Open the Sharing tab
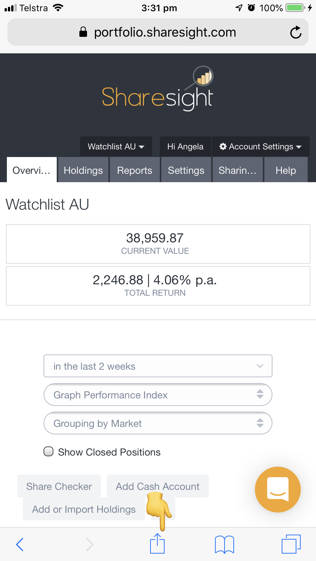316x561 pixels. [237, 170]
